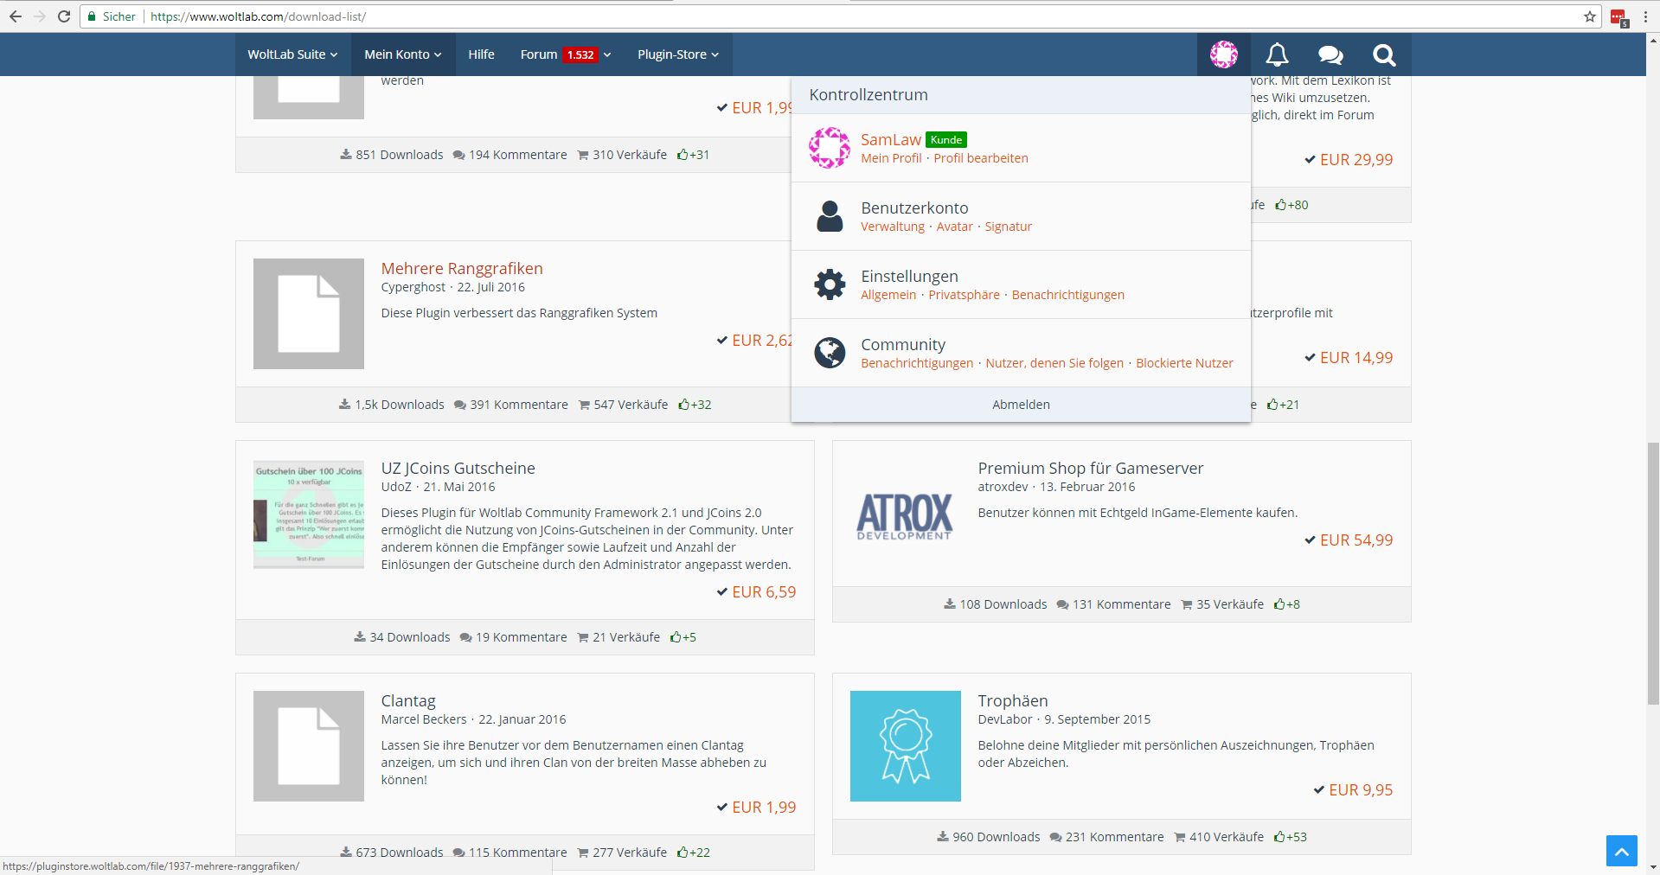This screenshot has height=875, width=1660.
Task: Click the browser reload icon
Action: point(64,16)
